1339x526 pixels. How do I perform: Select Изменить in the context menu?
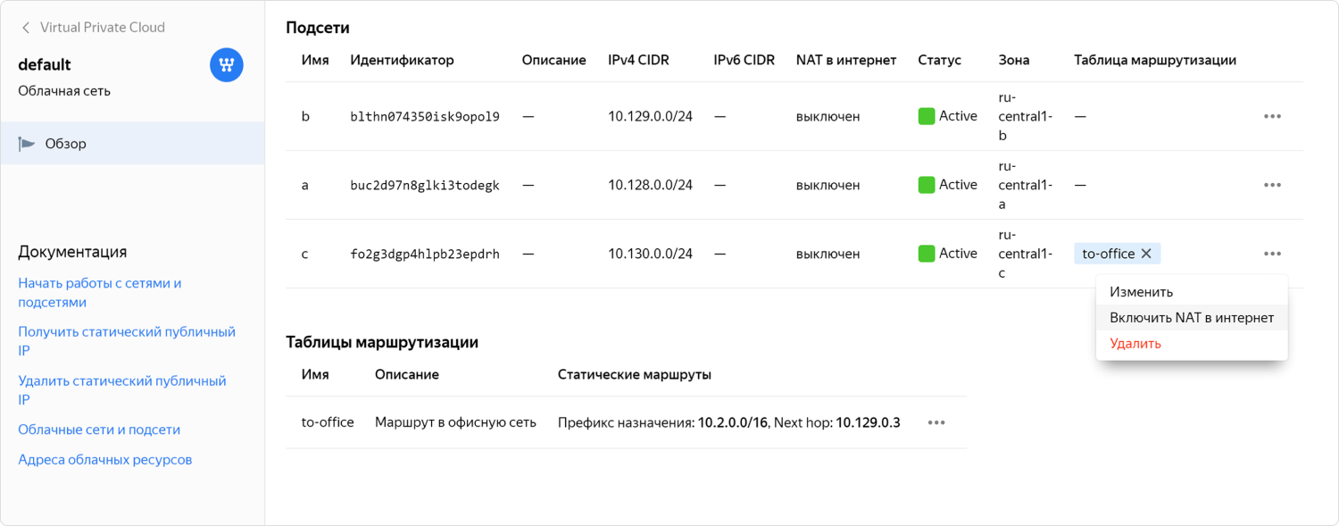coord(1141,292)
